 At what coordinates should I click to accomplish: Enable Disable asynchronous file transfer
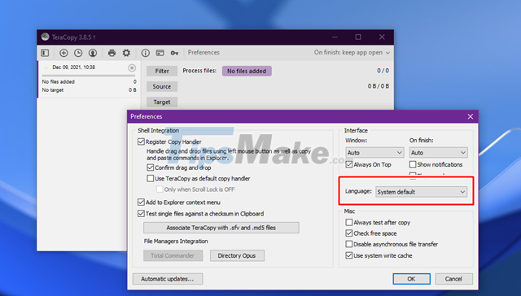tap(349, 244)
